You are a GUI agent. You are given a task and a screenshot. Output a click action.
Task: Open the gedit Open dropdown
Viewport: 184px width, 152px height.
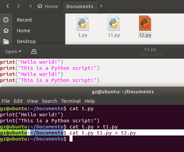pos(13,52)
